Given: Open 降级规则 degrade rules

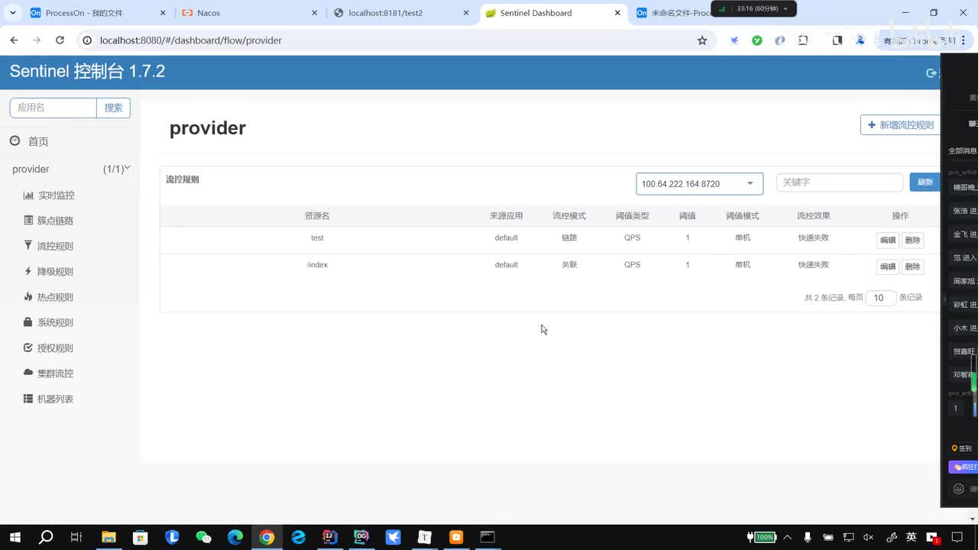Looking at the screenshot, I should 49,272.
